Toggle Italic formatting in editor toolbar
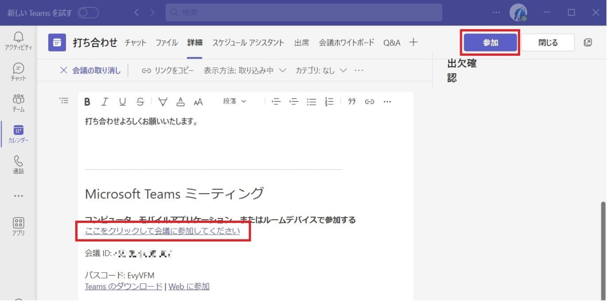The height and width of the screenshot is (301, 607). coord(105,102)
